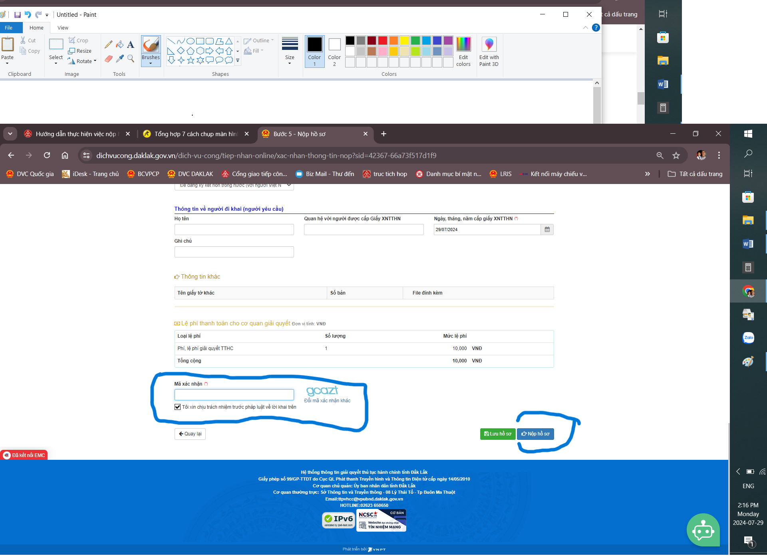Click the Crop tool in Paint

pyautogui.click(x=78, y=40)
